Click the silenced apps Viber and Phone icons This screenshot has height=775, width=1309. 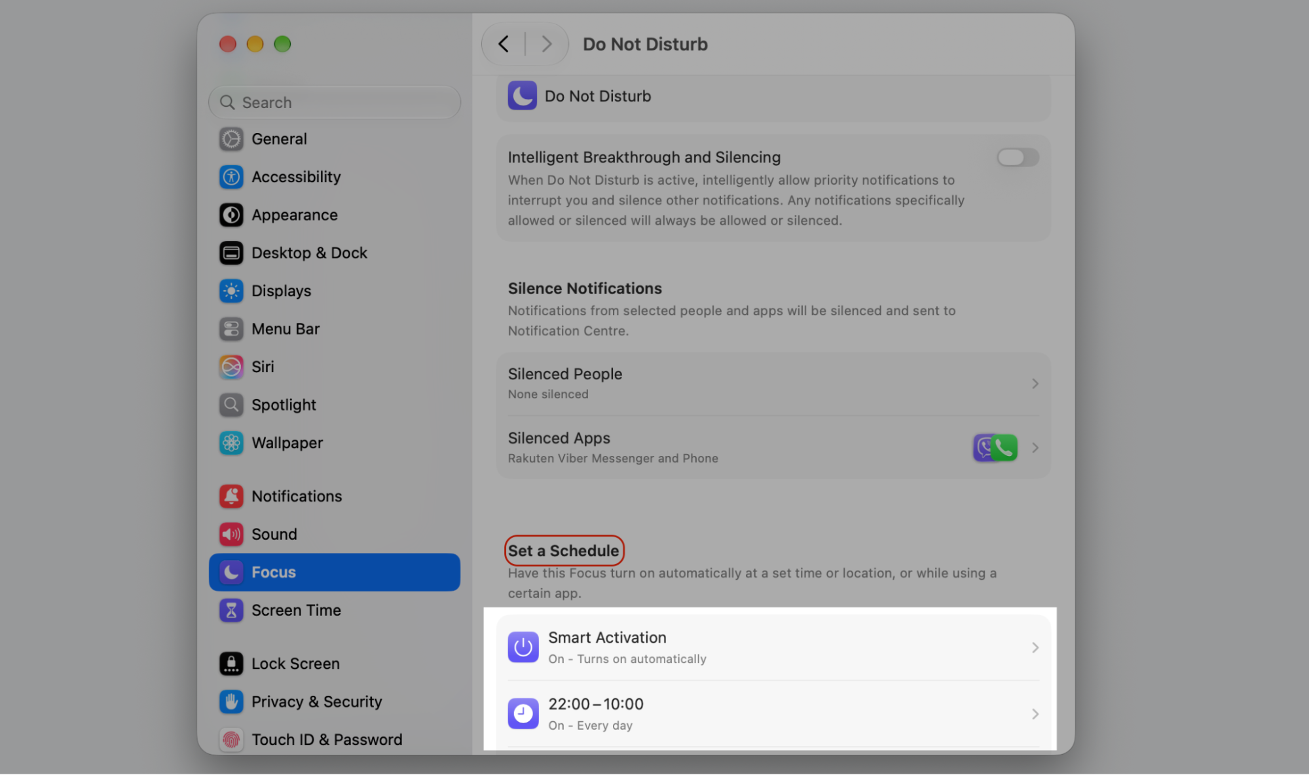click(995, 448)
